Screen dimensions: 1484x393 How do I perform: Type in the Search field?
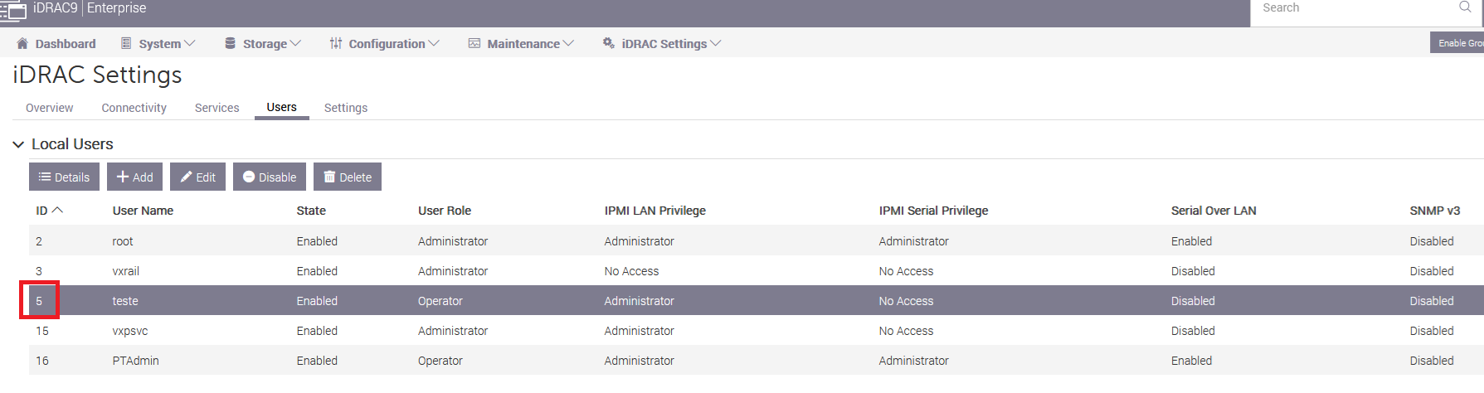click(x=1352, y=8)
